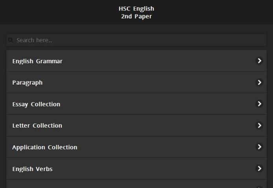
Task: Click in the 'Search here..' field
Action: pos(138,40)
